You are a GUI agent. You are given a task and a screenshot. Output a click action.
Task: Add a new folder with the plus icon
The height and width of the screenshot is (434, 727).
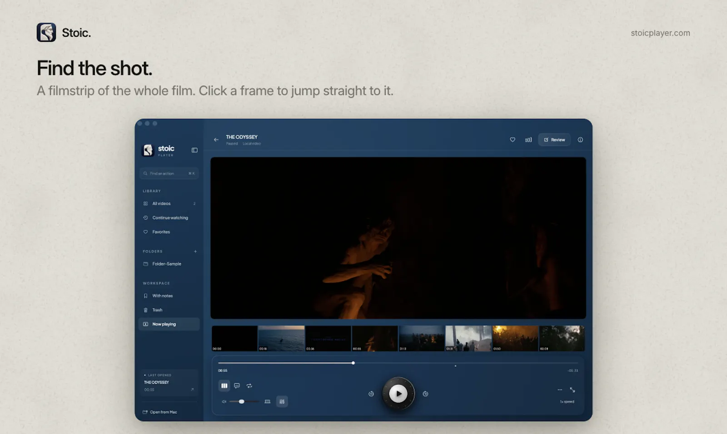[x=195, y=251]
